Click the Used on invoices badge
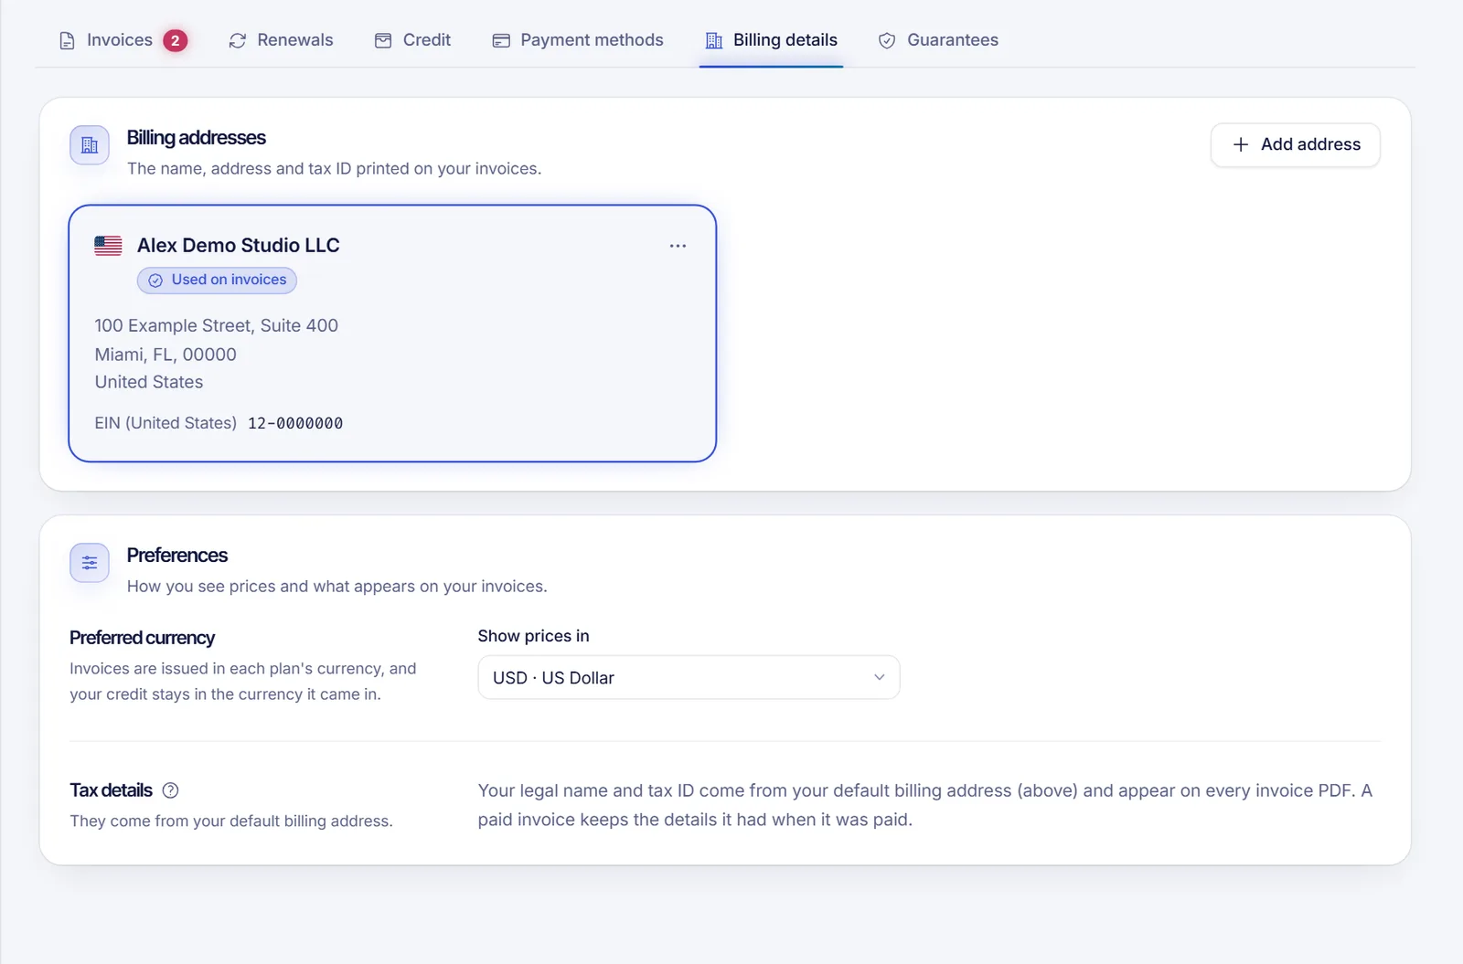The image size is (1463, 964). (217, 280)
